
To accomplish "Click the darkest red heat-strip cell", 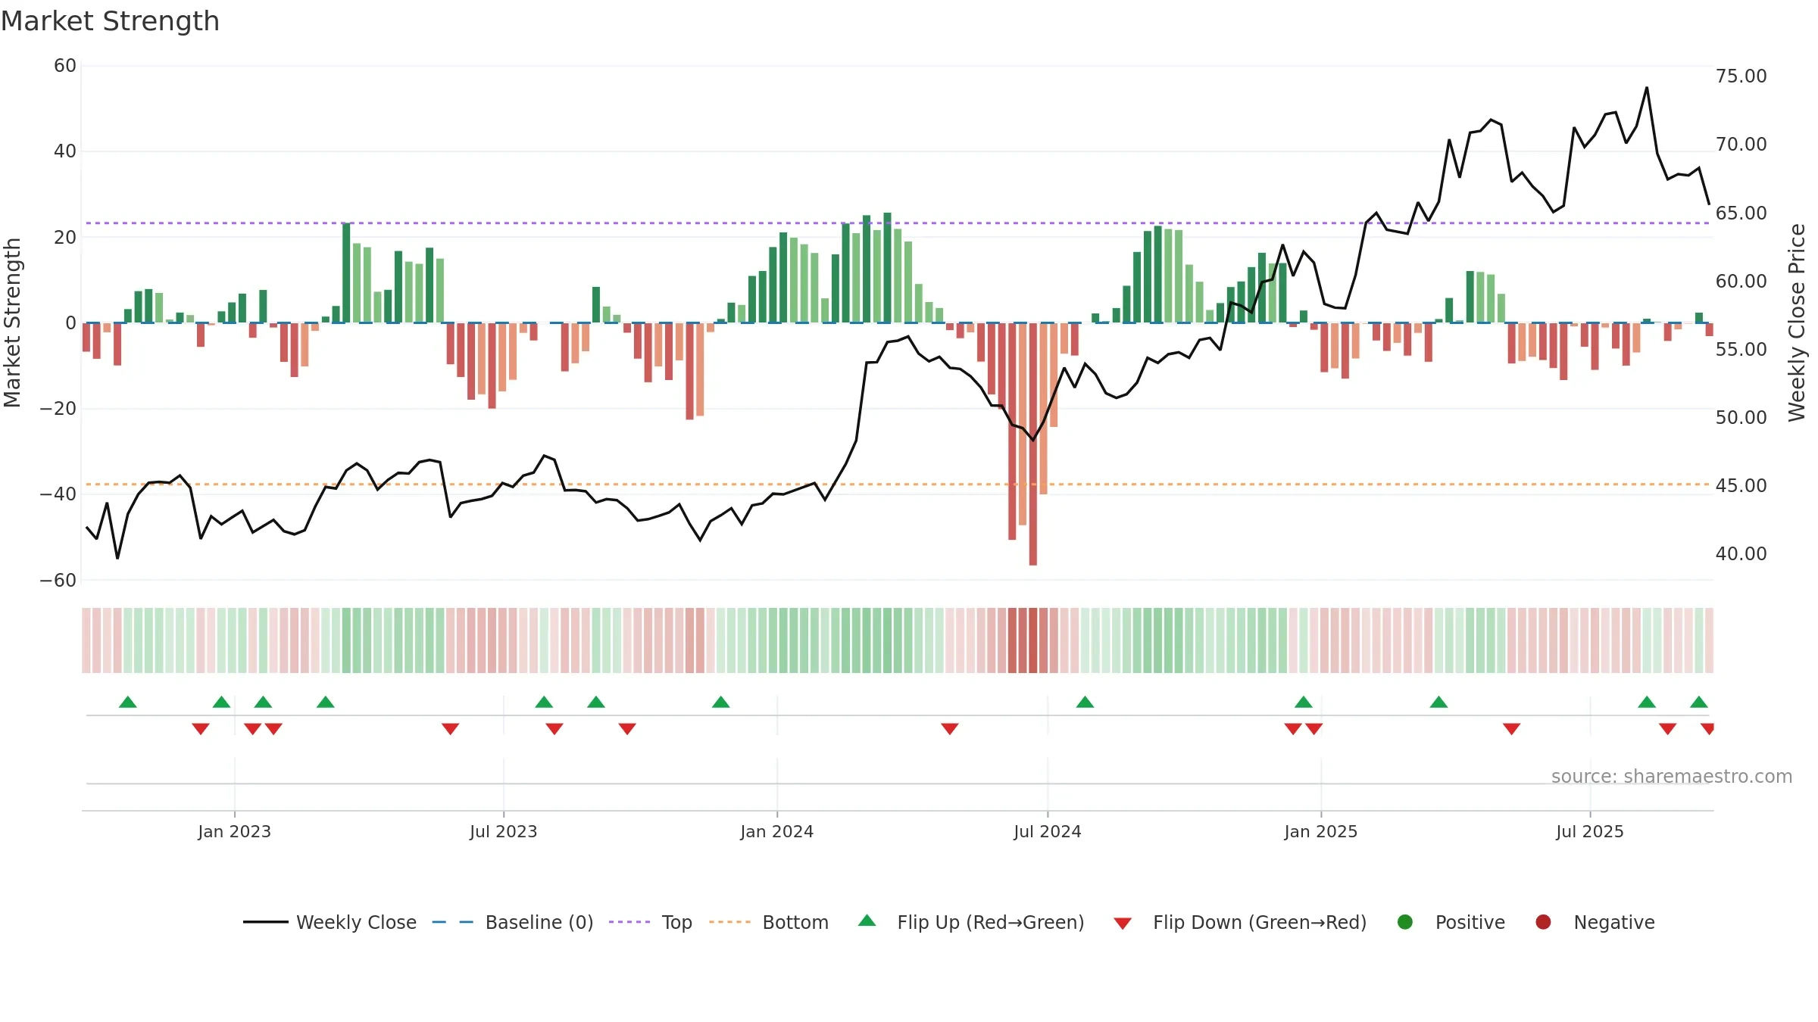I will pos(1033,640).
